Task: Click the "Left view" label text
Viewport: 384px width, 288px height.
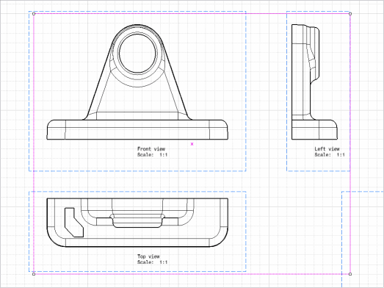Action: [327, 149]
